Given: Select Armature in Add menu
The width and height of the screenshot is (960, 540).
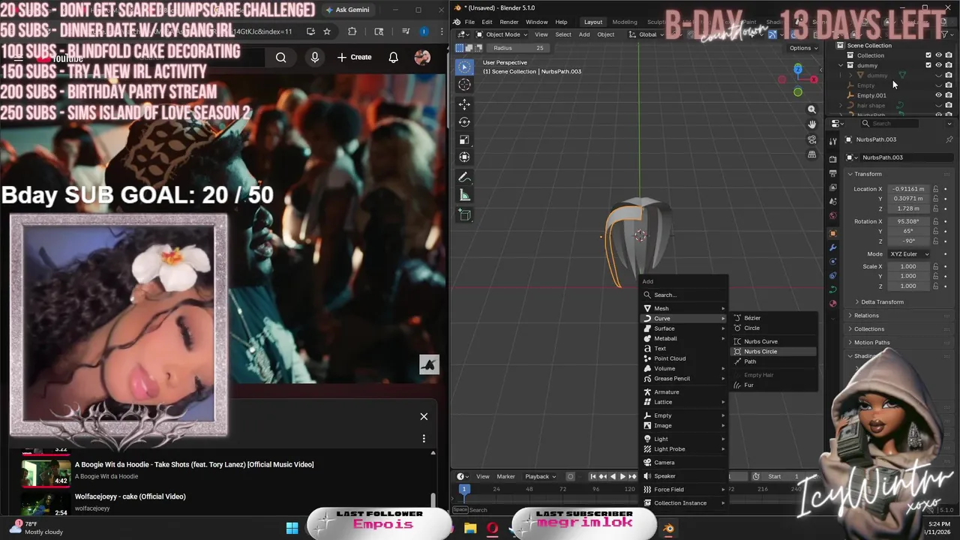Looking at the screenshot, I should [683, 391].
